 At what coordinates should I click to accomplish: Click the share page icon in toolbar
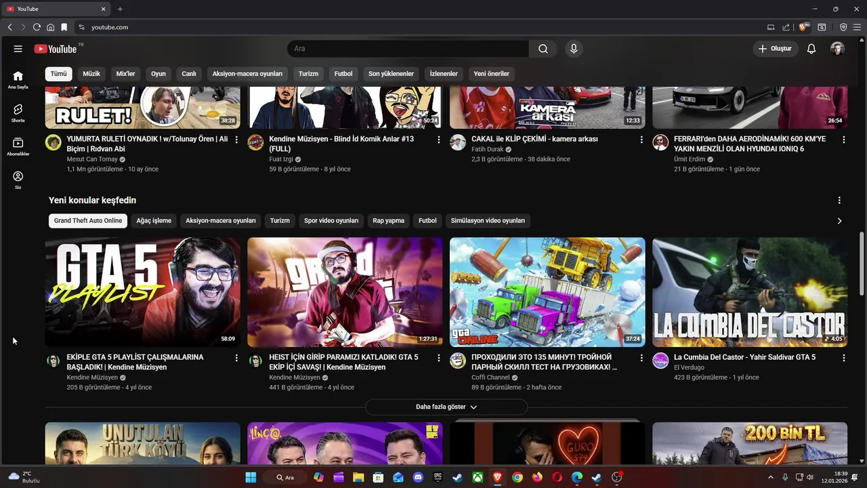(x=786, y=27)
